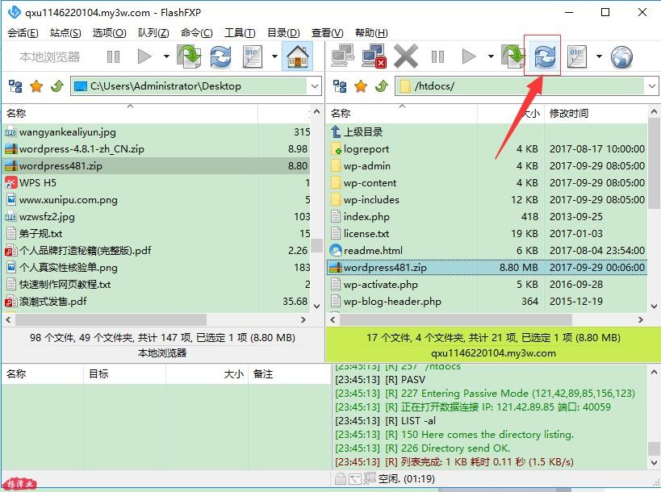Open bookmarks star beside the /htdocs/ path
Image resolution: width=661 pixels, height=492 pixels.
[x=361, y=86]
